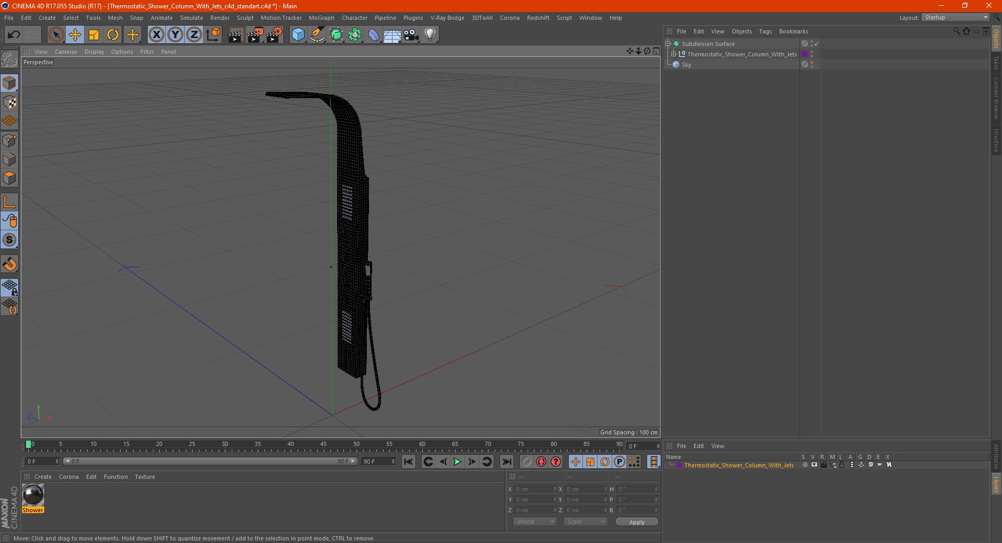
Task: Toggle Z axis lock
Action: coord(194,35)
